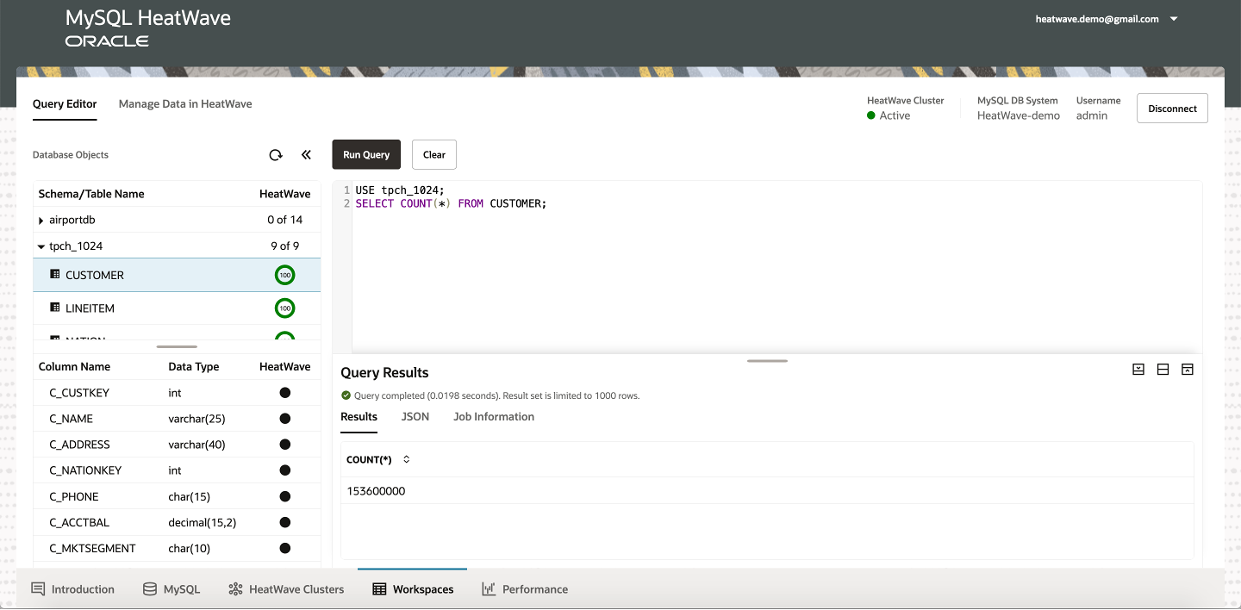Click the Introduction speech-bubble icon
The height and width of the screenshot is (610, 1241).
click(x=37, y=588)
